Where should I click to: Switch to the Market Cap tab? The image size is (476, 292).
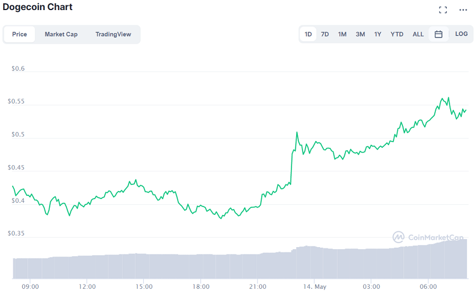(61, 34)
